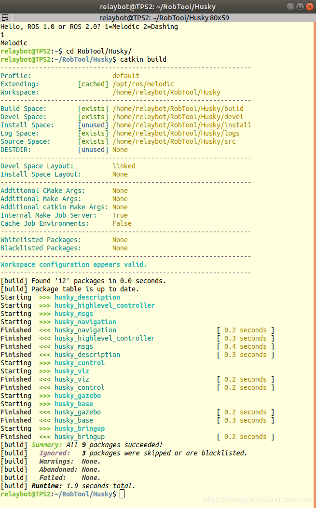Screen dimensions: 316x508
Task: Click the 'Abandoned: None.' line
Action: [x=51, y=469]
